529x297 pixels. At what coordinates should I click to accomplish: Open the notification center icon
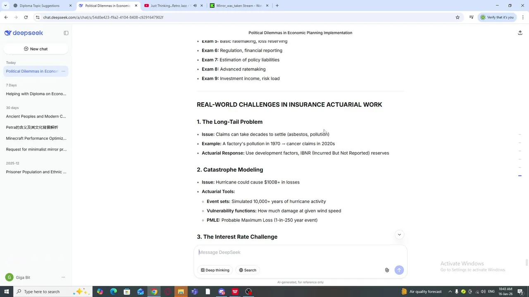521,292
